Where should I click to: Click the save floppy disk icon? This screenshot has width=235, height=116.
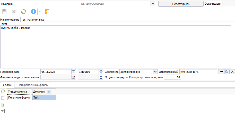click(4, 12)
